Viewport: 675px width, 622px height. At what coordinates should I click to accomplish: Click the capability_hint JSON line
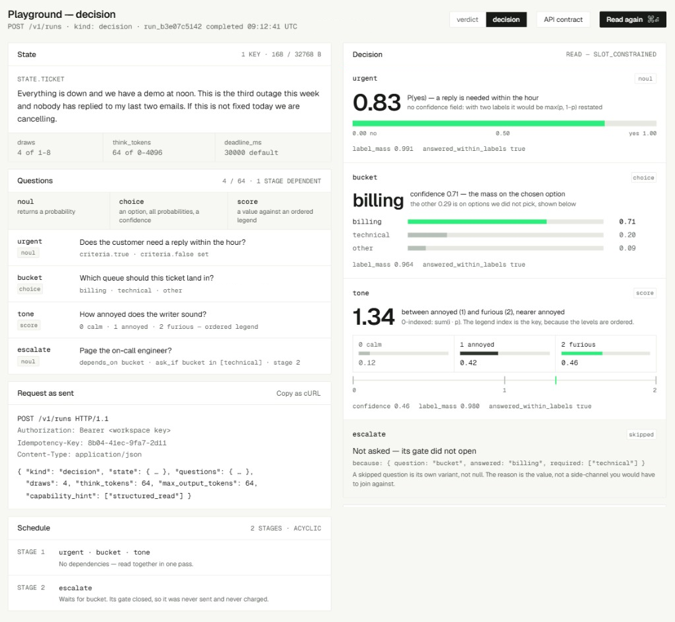(109, 496)
